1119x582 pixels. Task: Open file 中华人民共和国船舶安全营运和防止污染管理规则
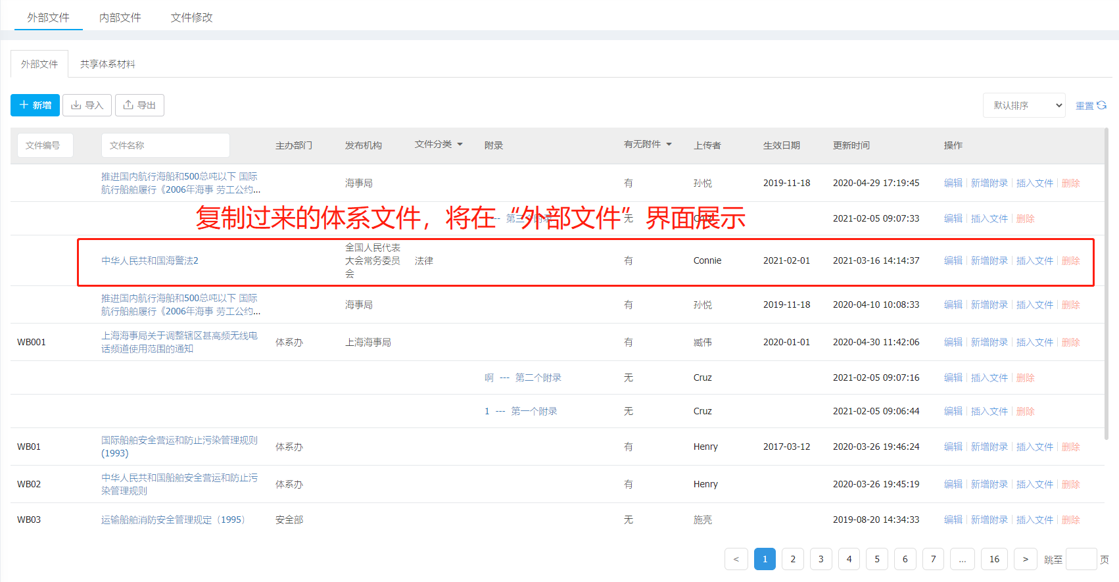[x=179, y=484]
